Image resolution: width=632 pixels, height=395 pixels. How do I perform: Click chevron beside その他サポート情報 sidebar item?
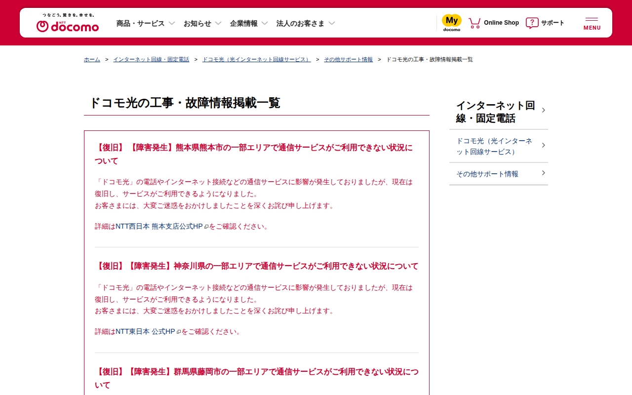(543, 173)
